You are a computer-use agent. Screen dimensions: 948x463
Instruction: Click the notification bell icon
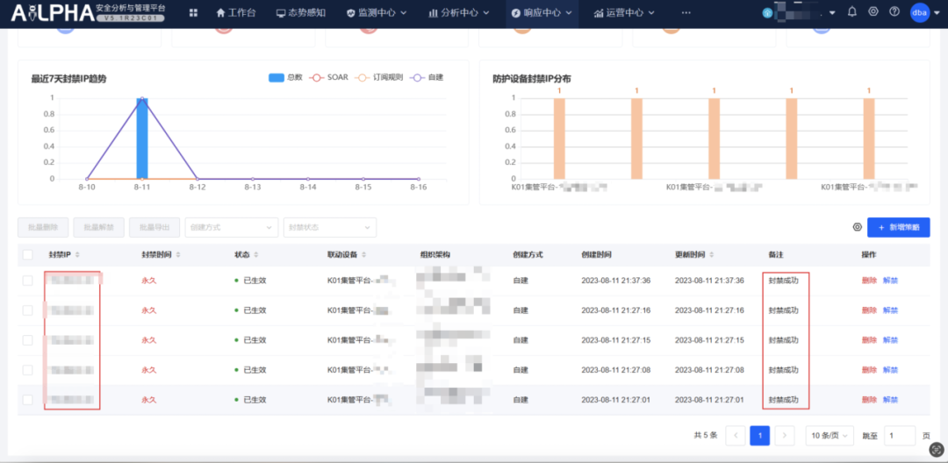pyautogui.click(x=851, y=12)
